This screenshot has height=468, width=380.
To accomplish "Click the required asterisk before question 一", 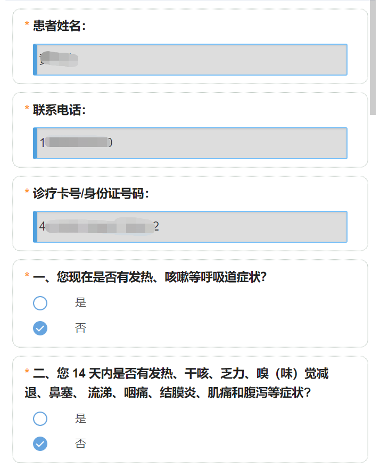I will [x=27, y=276].
